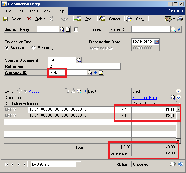
Task: Click the Journal Entry number field
Action: [x=48, y=29]
